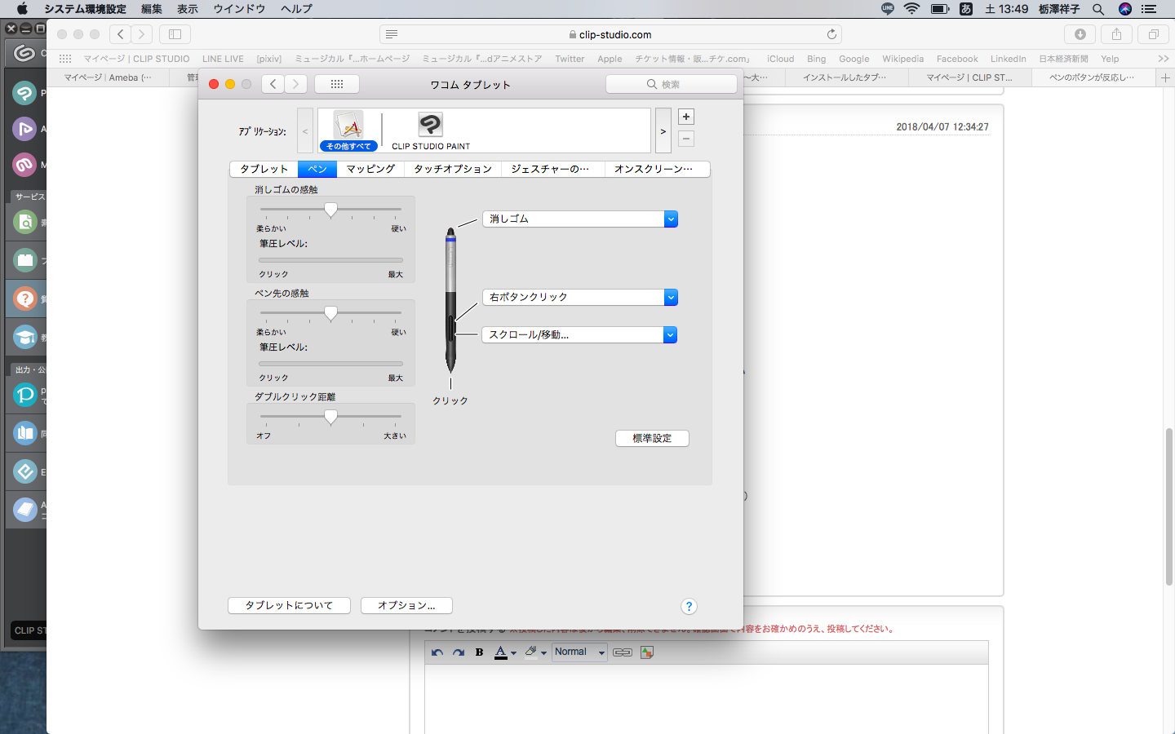Viewport: 1175px width, 734px height.
Task: Click the insert link icon in editor
Action: point(622,652)
